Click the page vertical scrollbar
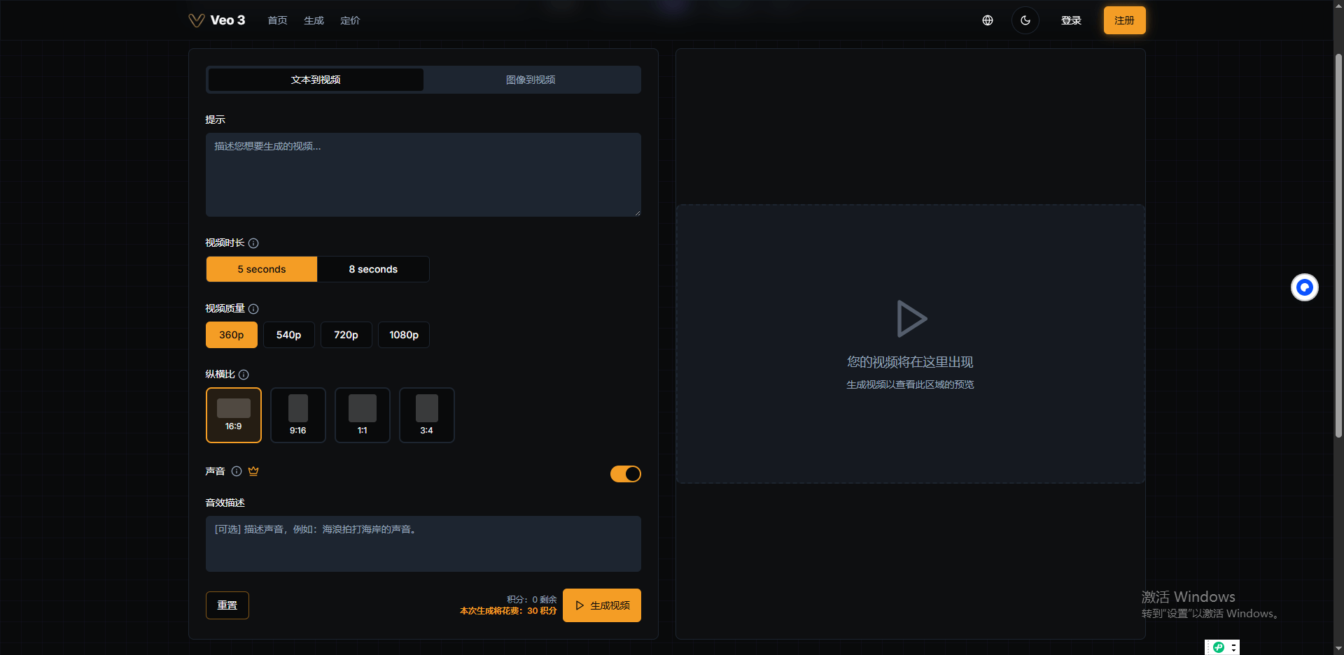Screen dimensions: 1344x655 [1338, 245]
